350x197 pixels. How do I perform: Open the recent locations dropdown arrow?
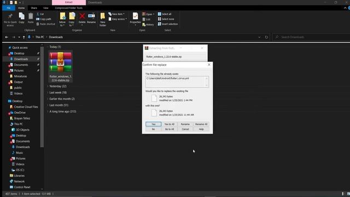point(19,37)
